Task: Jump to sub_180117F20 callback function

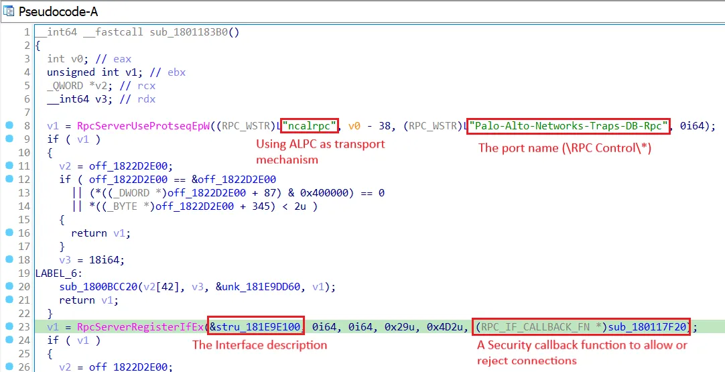Action: 647,327
